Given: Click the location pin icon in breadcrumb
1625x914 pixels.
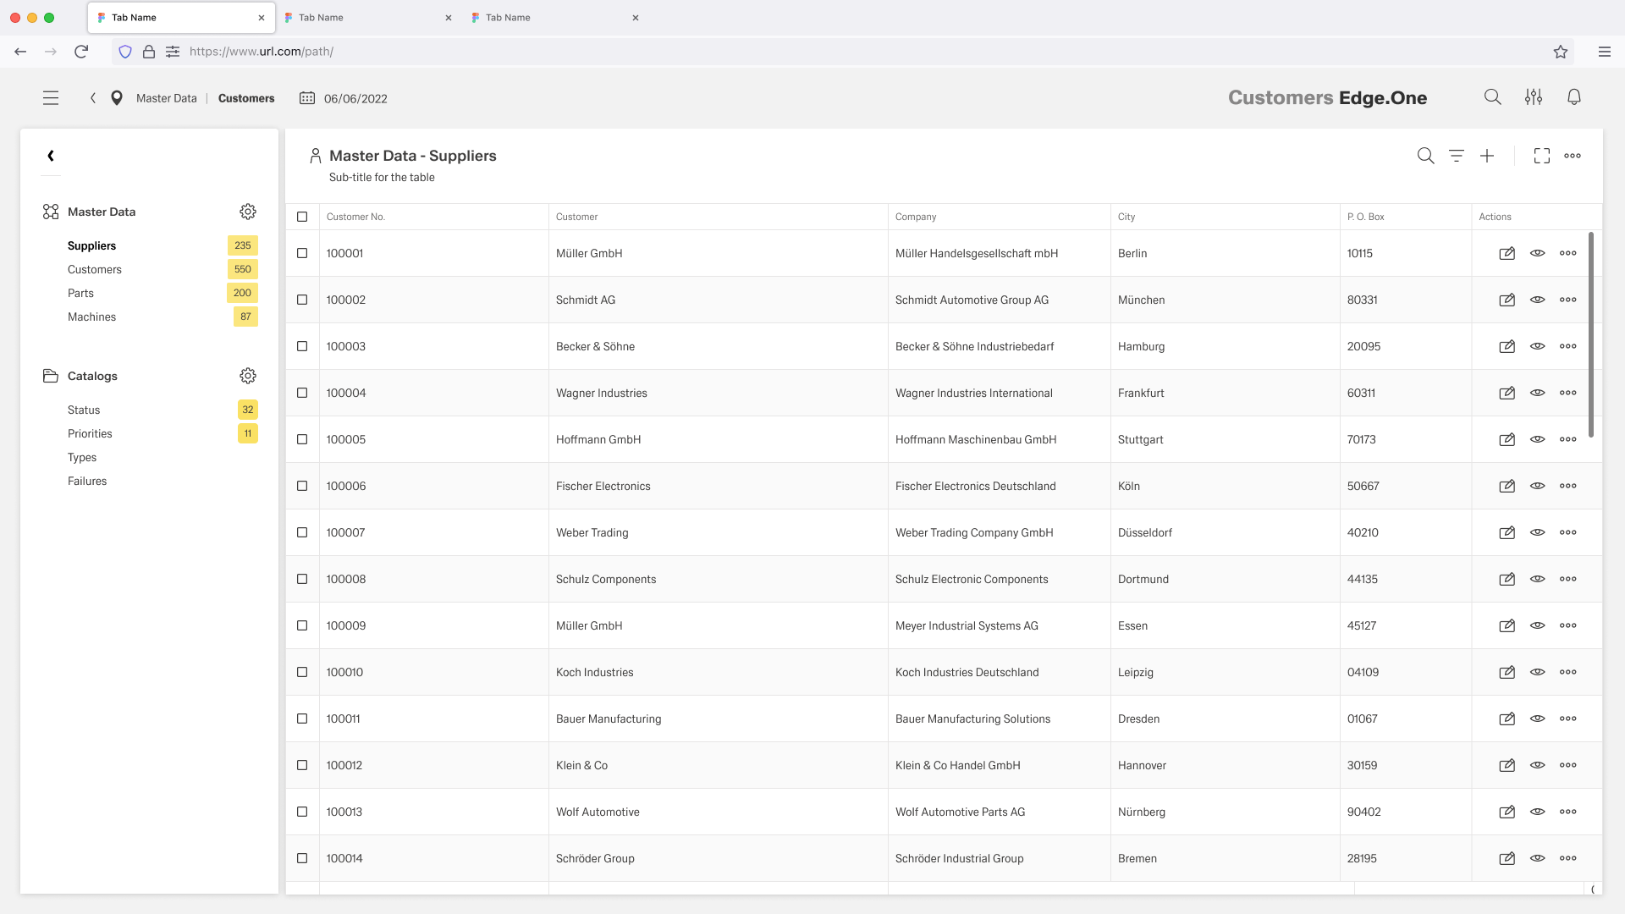Looking at the screenshot, I should click(117, 98).
